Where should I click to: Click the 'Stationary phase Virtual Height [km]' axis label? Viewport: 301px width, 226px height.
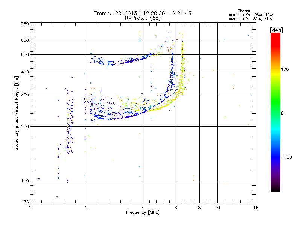tap(17, 113)
